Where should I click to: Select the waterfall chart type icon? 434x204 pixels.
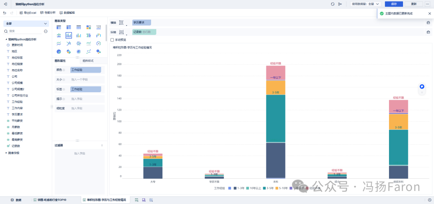[98, 35]
